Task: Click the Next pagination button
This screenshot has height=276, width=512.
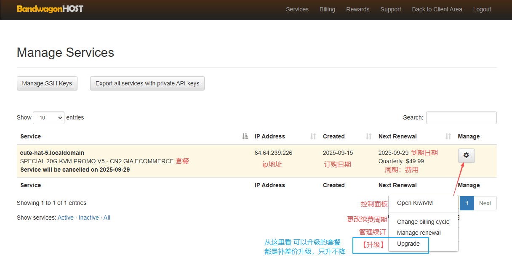Action: pyautogui.click(x=485, y=203)
